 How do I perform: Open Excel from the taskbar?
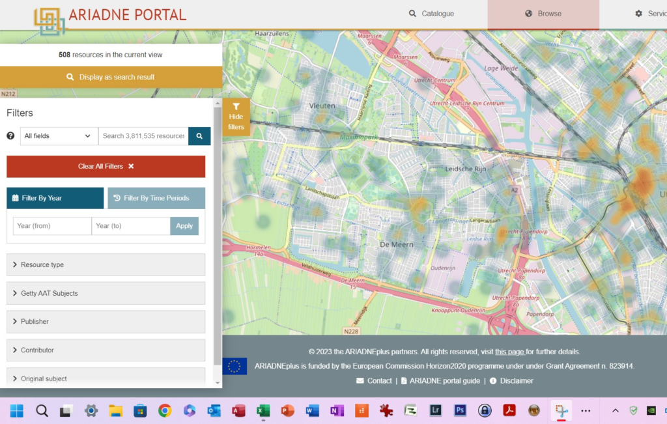pos(263,410)
